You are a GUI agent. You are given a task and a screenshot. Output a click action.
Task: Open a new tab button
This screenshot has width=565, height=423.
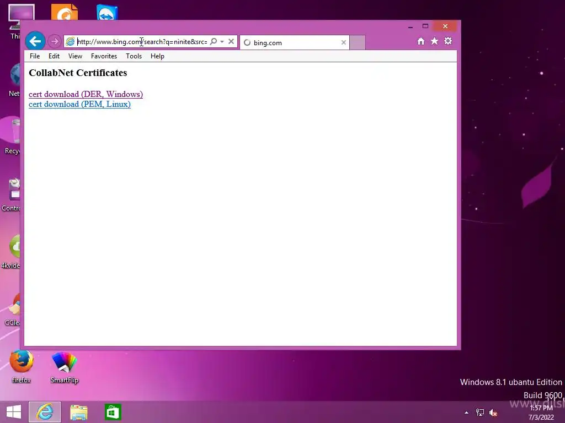[x=358, y=42]
